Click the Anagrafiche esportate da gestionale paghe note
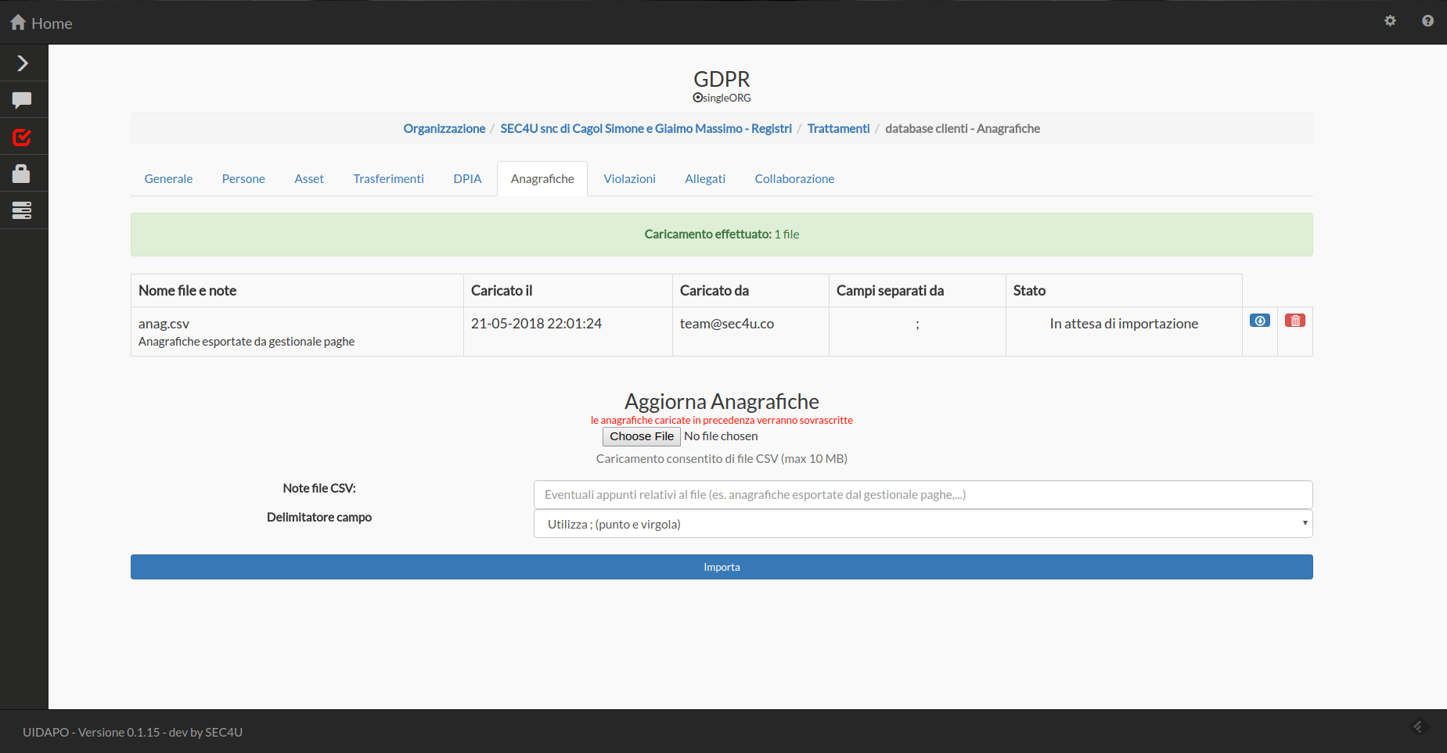Screen dimensions: 1447x753 point(247,342)
